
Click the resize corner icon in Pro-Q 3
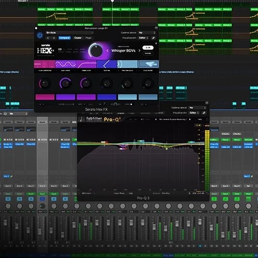pyautogui.click(x=207, y=193)
